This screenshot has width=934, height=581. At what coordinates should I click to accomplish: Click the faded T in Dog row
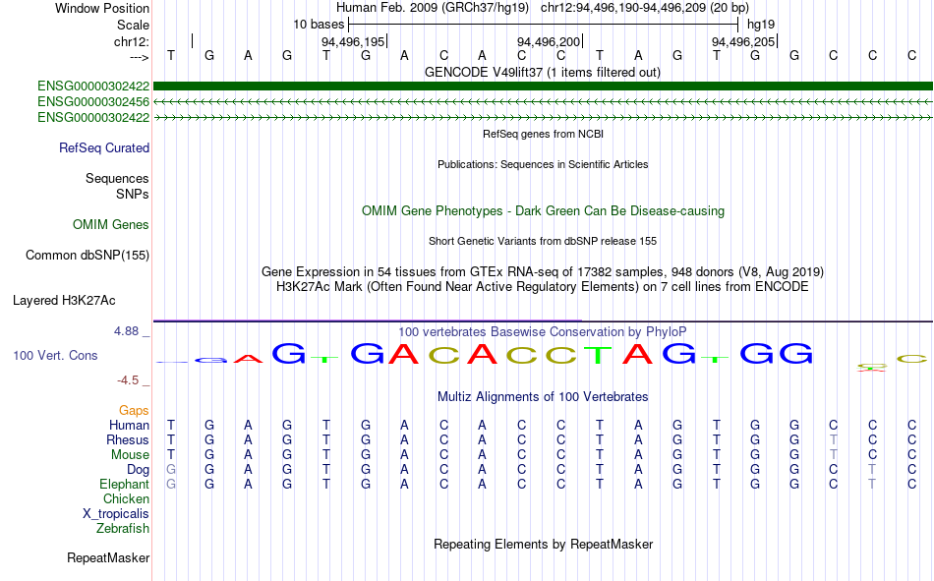click(872, 470)
